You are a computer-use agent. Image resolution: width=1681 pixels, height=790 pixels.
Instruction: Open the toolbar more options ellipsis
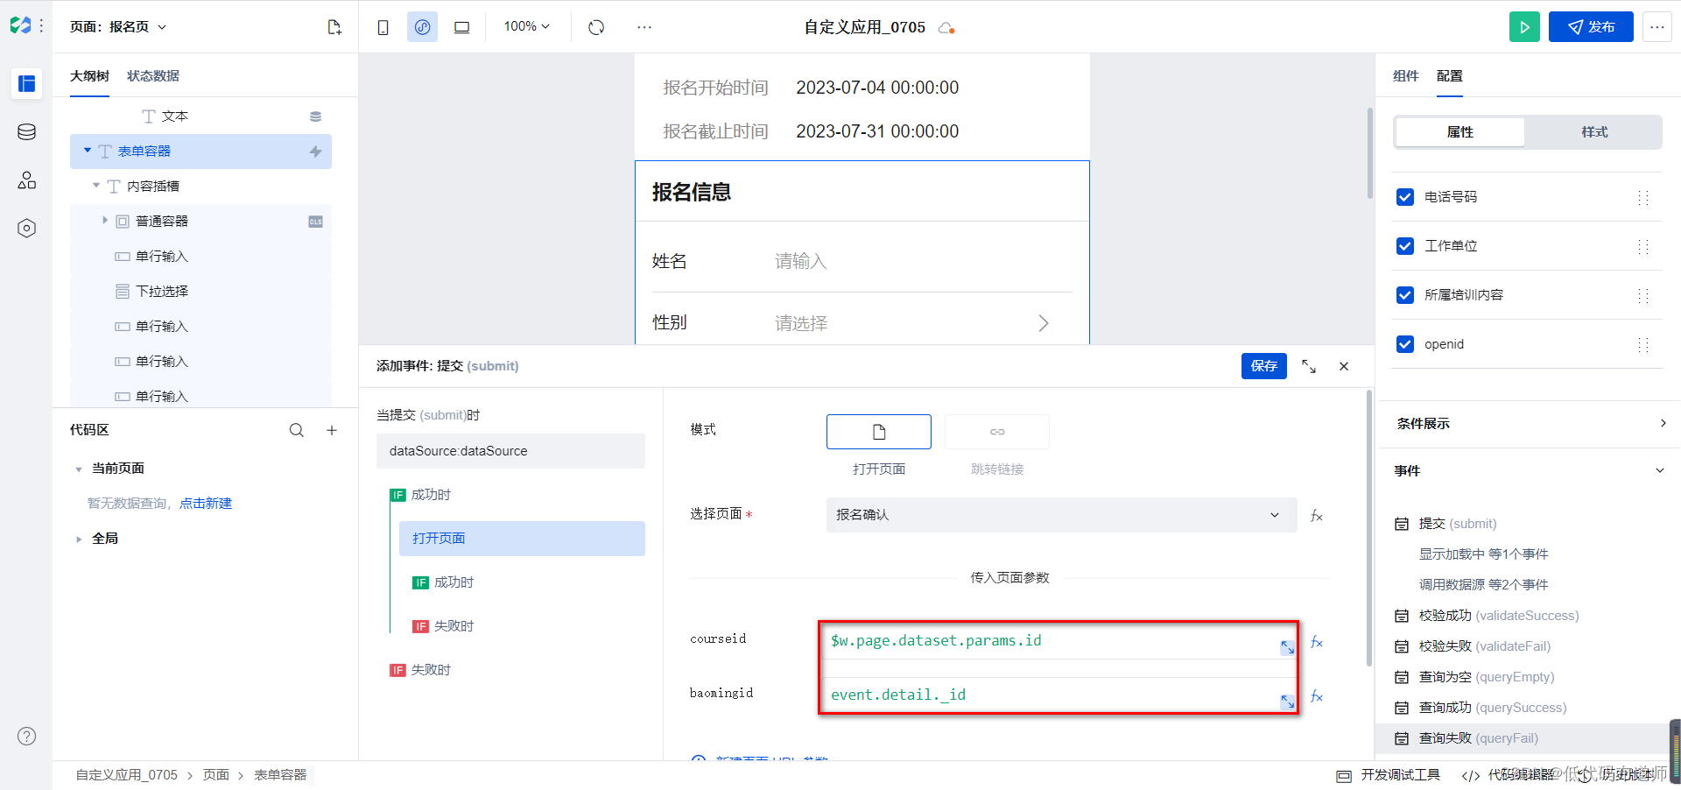(x=644, y=27)
